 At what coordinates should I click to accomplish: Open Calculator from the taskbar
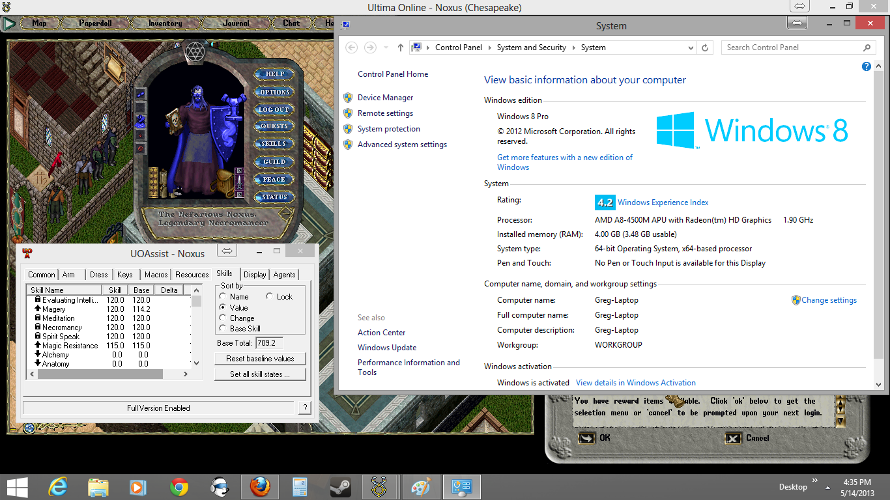click(x=300, y=487)
